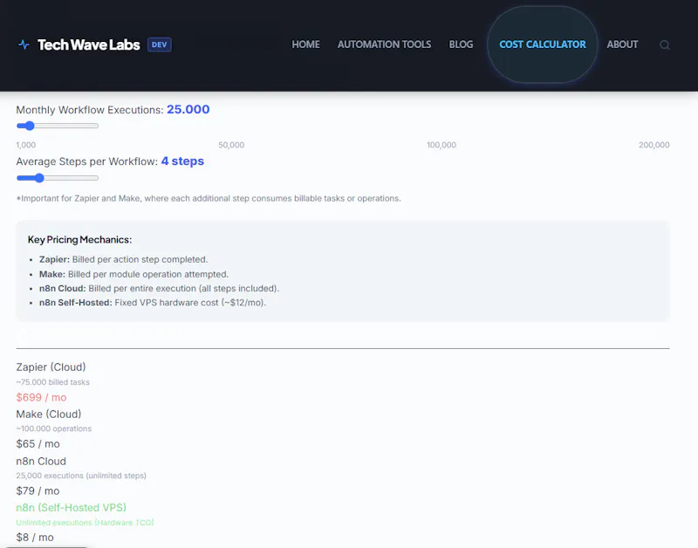Click the Zapier (Cloud) result label
Screen dimensions: 698x548
51,367
